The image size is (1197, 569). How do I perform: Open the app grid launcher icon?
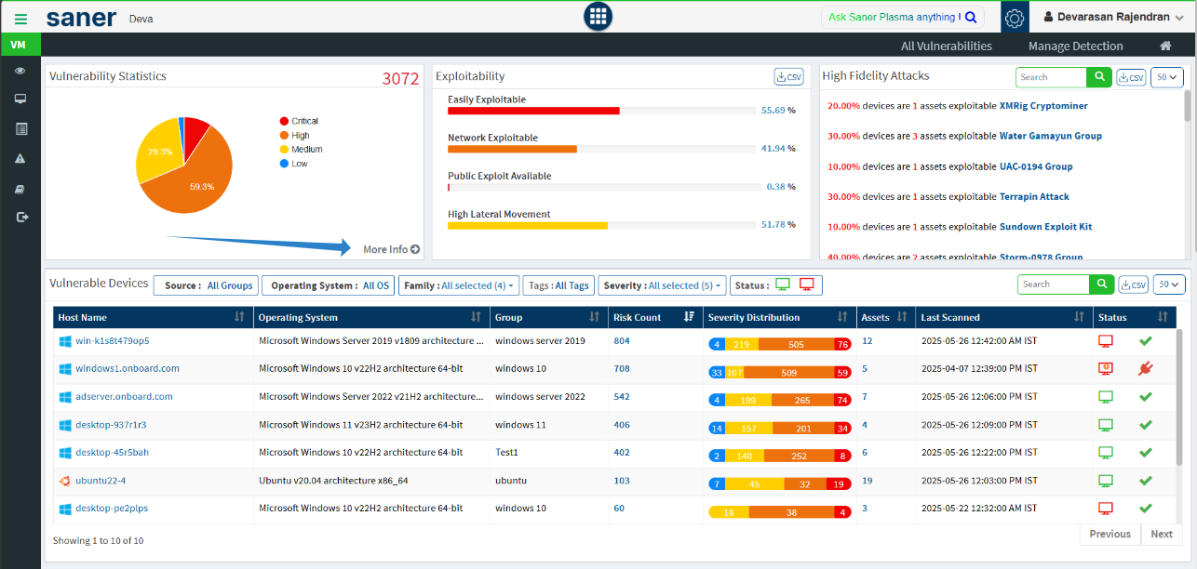coord(598,17)
